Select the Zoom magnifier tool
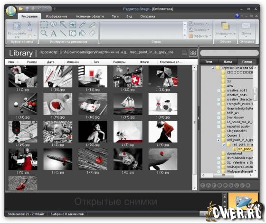266x223 pixels. [x=44, y=33]
